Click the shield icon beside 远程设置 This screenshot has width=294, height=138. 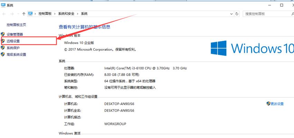(x=3, y=41)
